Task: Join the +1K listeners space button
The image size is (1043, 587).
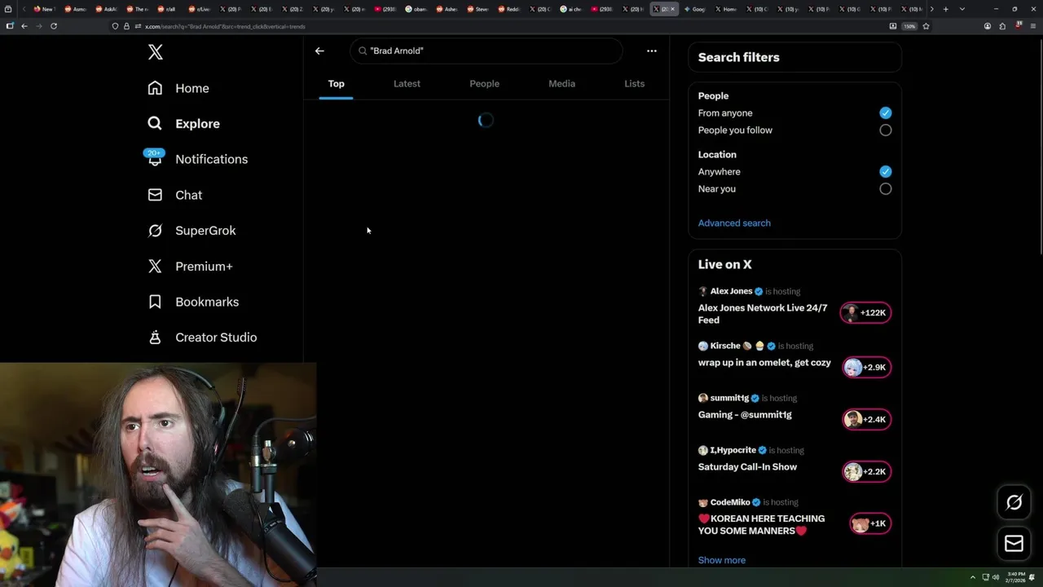Action: pos(869,523)
